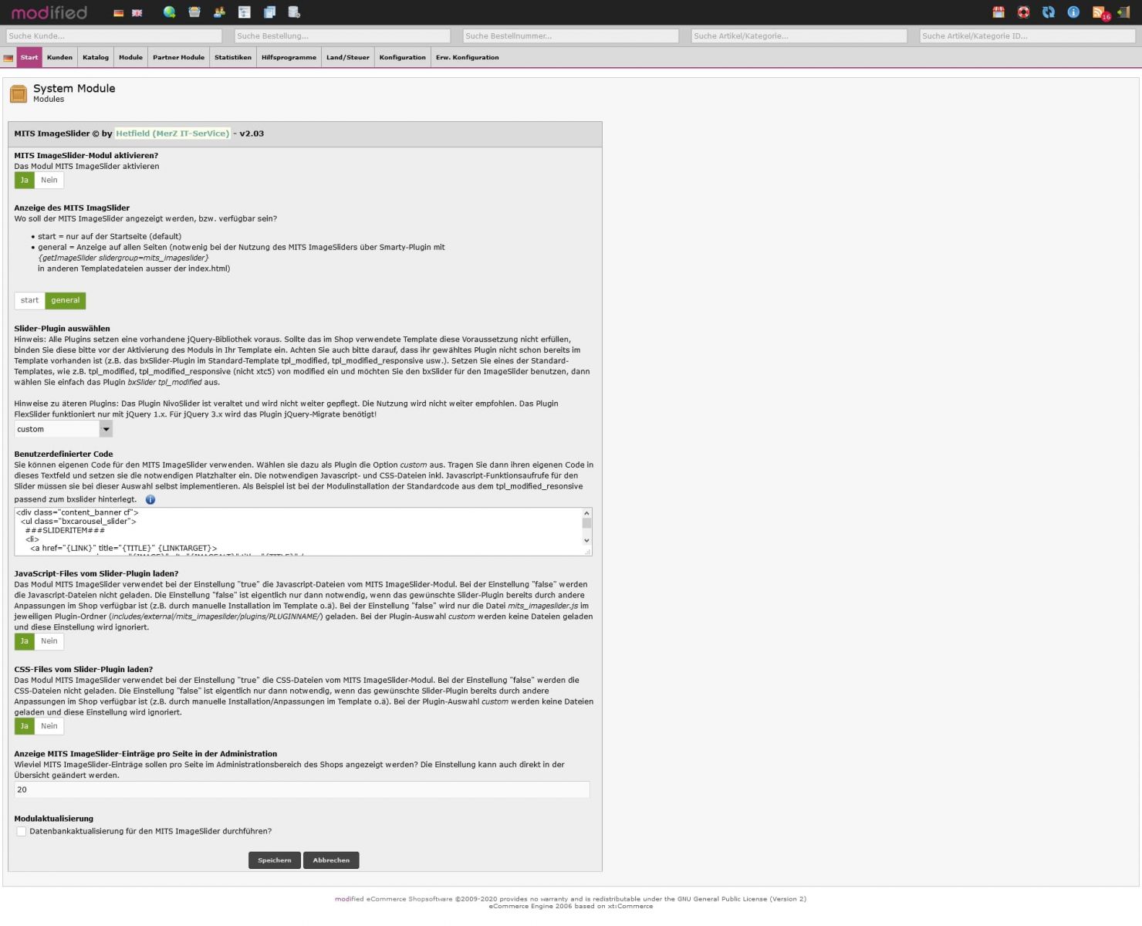Open the Erw. Konfiguration menu

coord(468,58)
